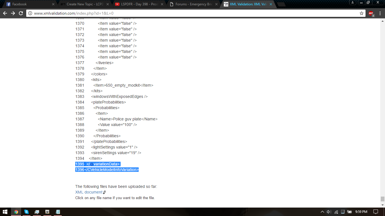View site information icon in address bar

(30, 13)
